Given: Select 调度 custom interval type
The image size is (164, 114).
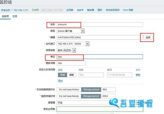Looking at the screenshot, I should point(71,75).
